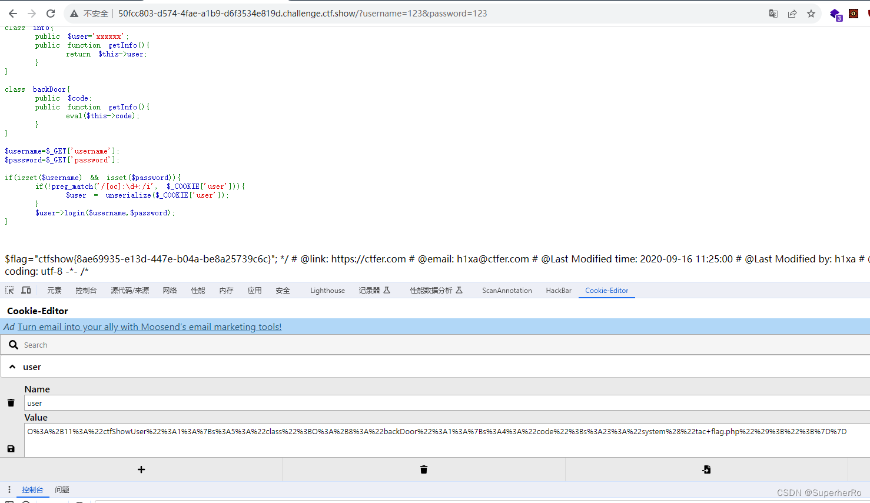
Task: Select the drawer 问题 tab
Action: (x=62, y=490)
